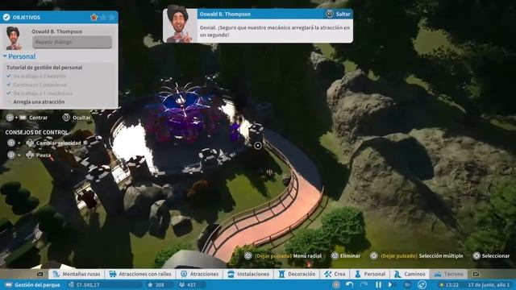Click first completed objective checkmark

coord(9,76)
